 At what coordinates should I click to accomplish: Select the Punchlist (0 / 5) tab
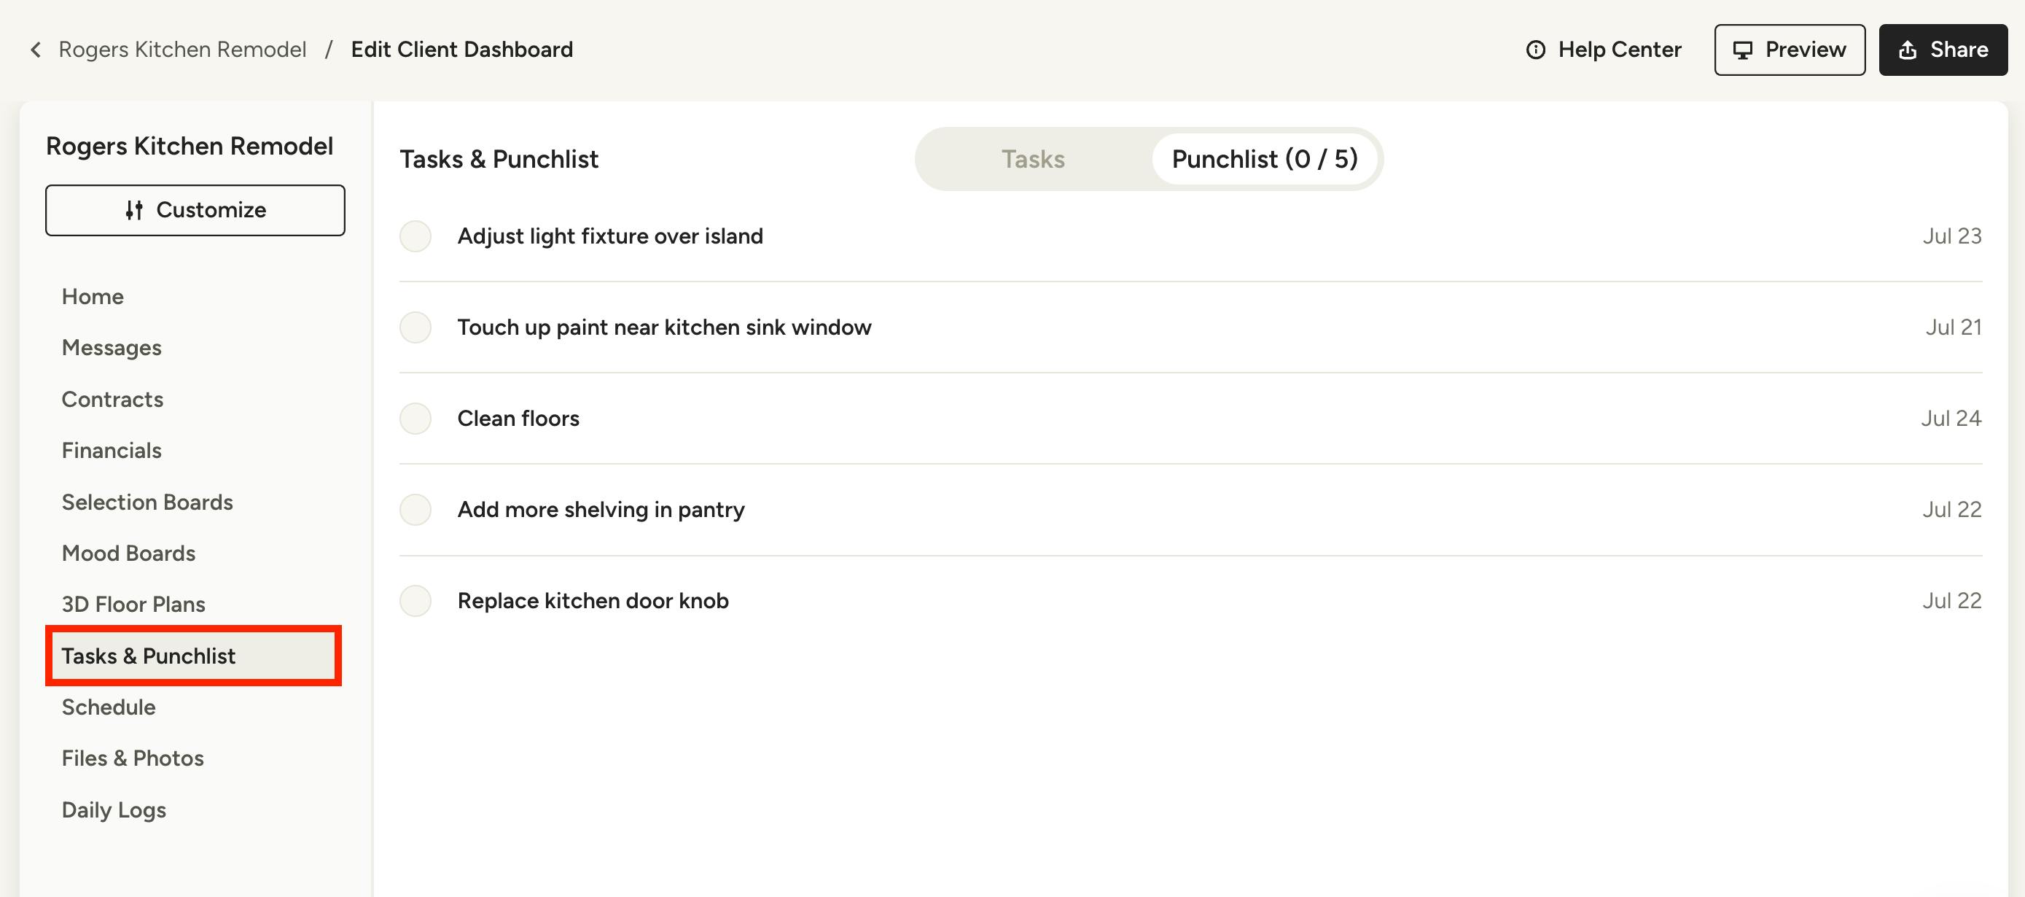[x=1264, y=159]
